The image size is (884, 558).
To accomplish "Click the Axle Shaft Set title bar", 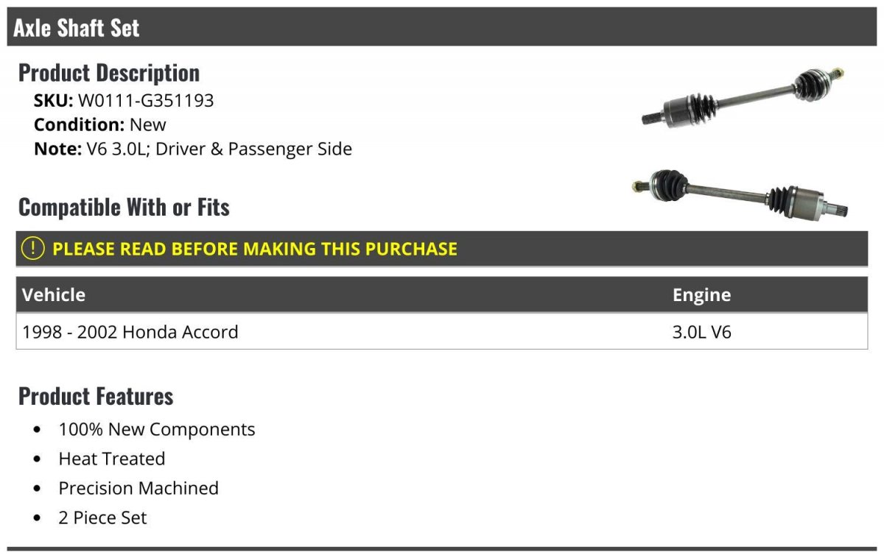I will [x=76, y=28].
